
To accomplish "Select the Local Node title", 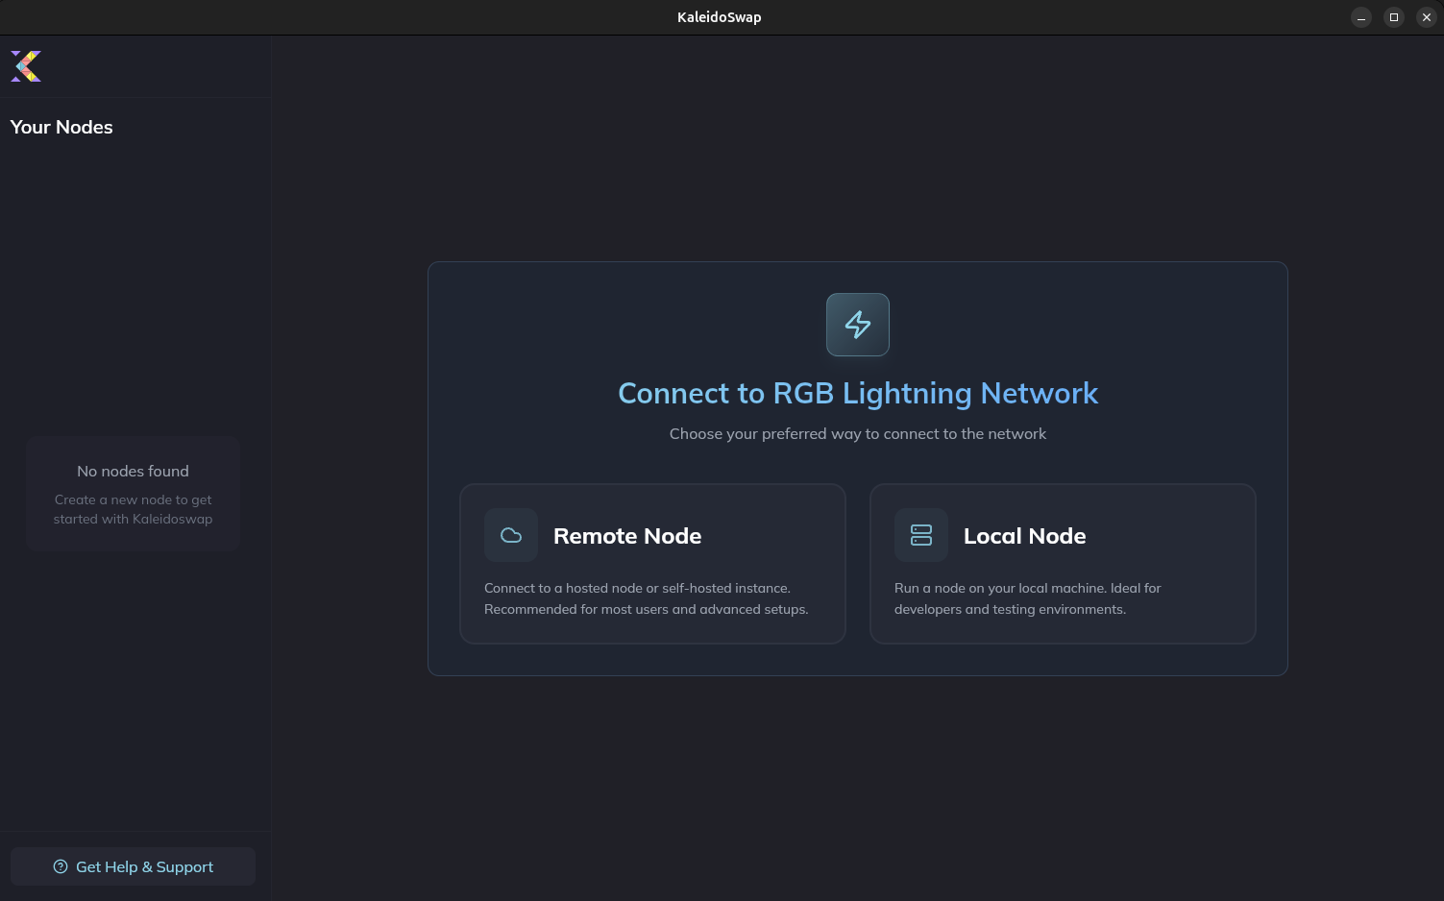I will [x=1025, y=536].
